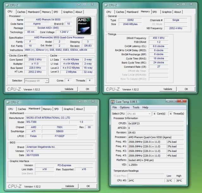Viewport: 202px width, 193px height.
Task: Click the CPUID field 0x100F23
Action: [156, 124]
